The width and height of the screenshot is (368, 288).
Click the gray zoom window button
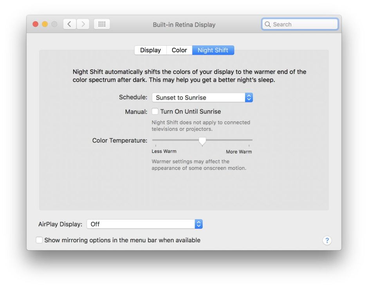pyautogui.click(x=54, y=24)
